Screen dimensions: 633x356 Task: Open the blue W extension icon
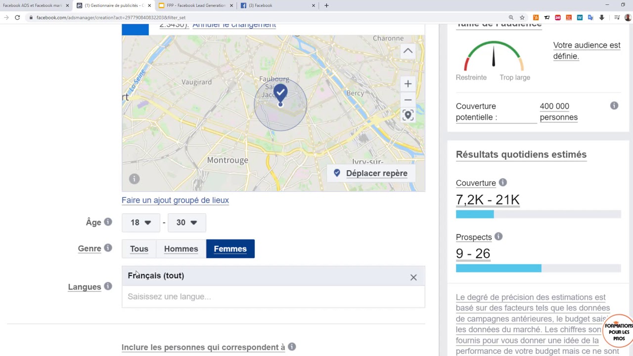[x=580, y=17]
